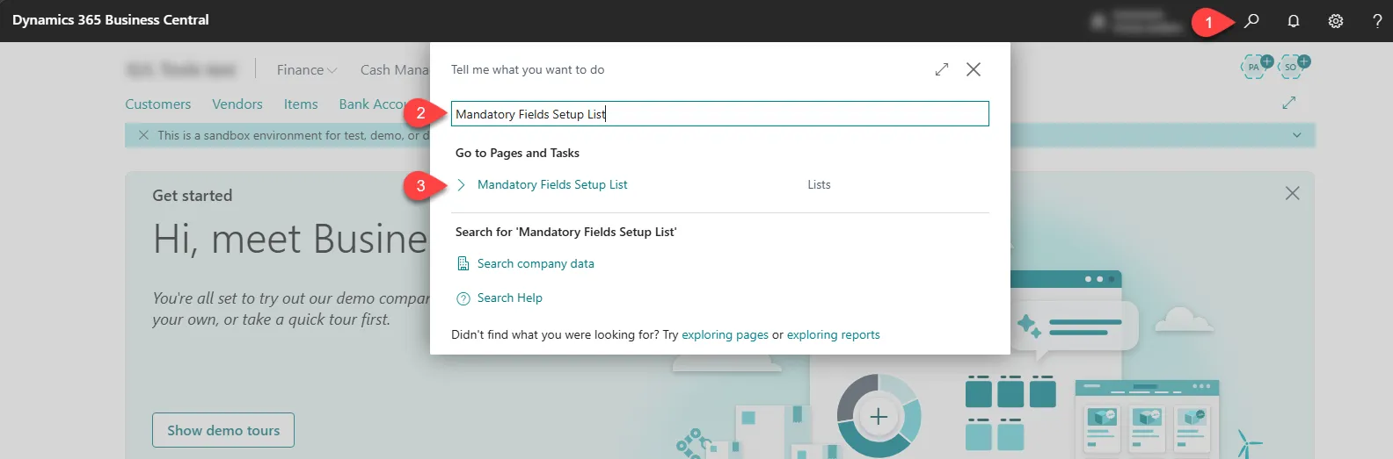The width and height of the screenshot is (1393, 459).
Task: Expand the Mandatory Fields Setup List result arrow
Action: (x=462, y=184)
